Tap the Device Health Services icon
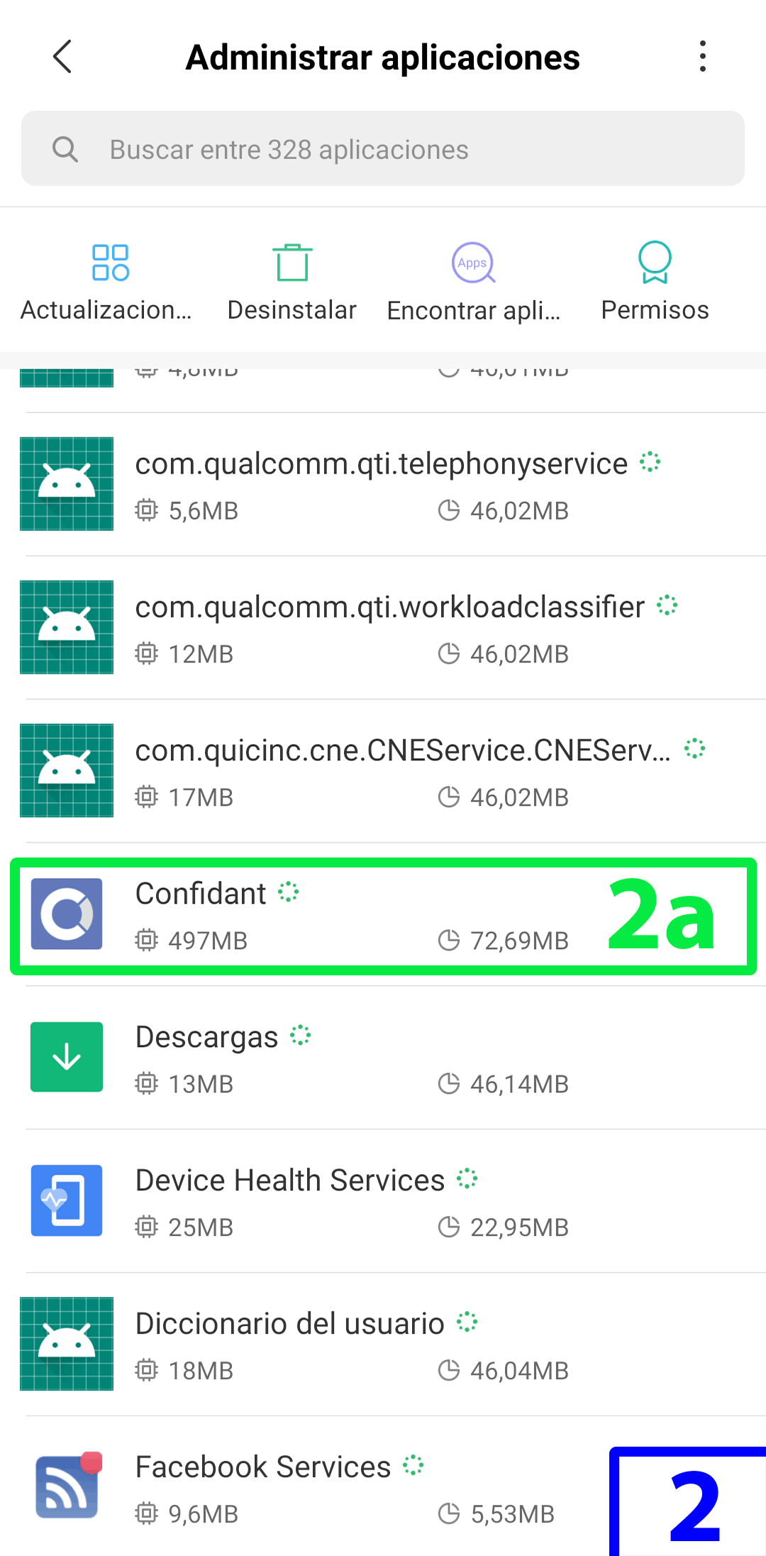This screenshot has width=766, height=1556. [67, 1200]
